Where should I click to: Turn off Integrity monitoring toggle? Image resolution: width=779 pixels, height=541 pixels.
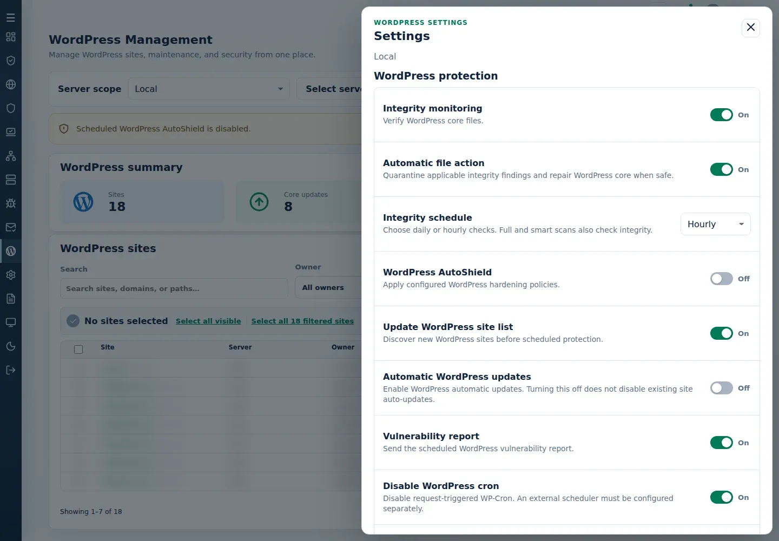(x=722, y=115)
